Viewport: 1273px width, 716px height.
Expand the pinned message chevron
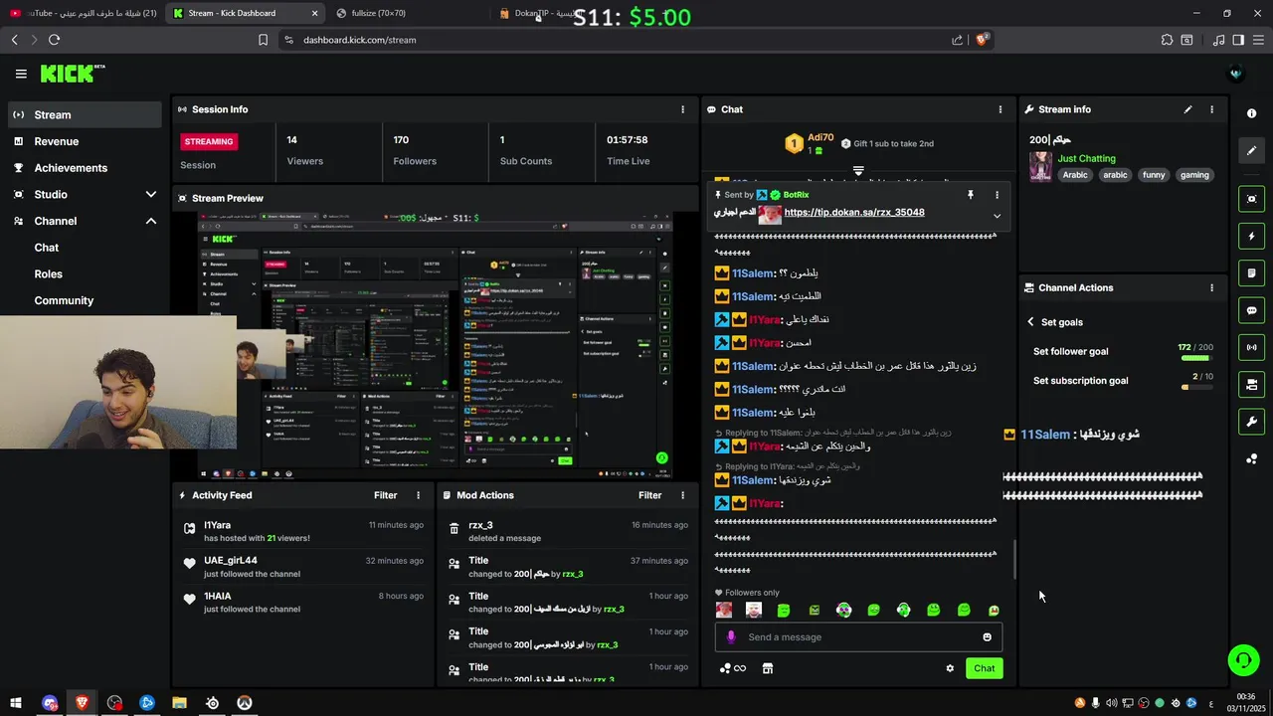click(x=997, y=216)
